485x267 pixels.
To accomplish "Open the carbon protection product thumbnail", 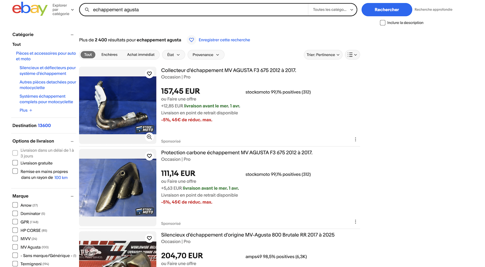I will coord(118,187).
